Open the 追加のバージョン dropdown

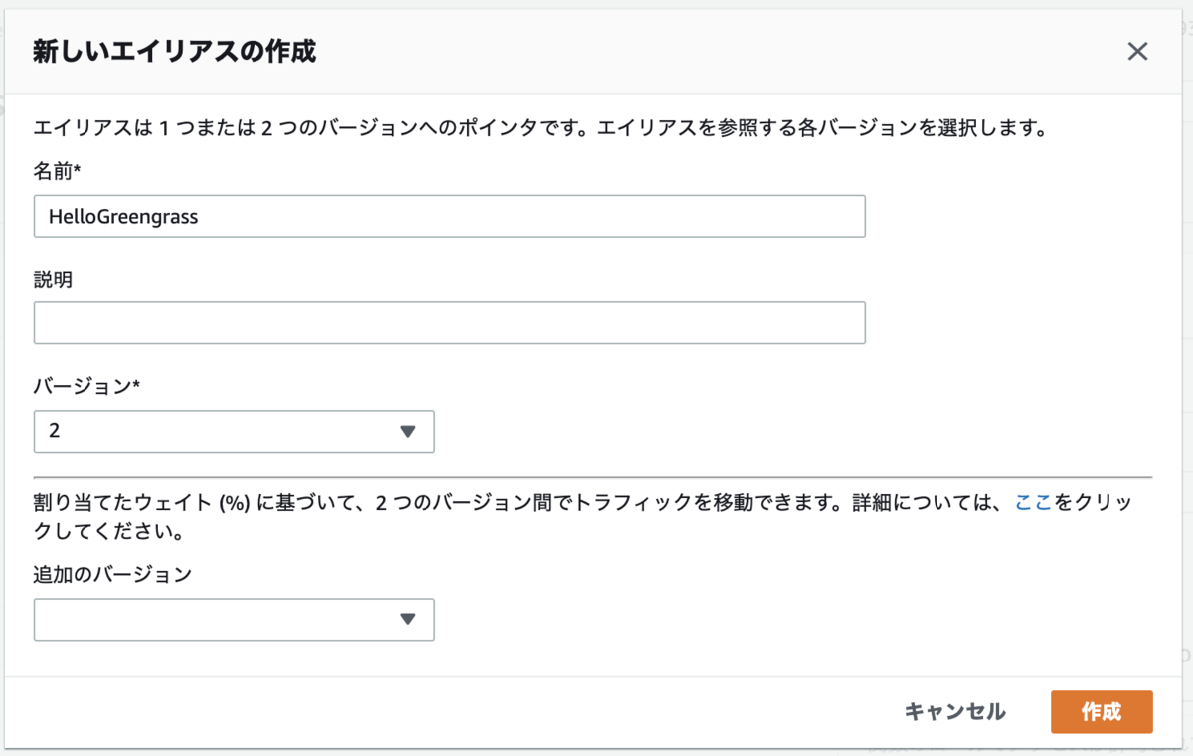point(234,619)
